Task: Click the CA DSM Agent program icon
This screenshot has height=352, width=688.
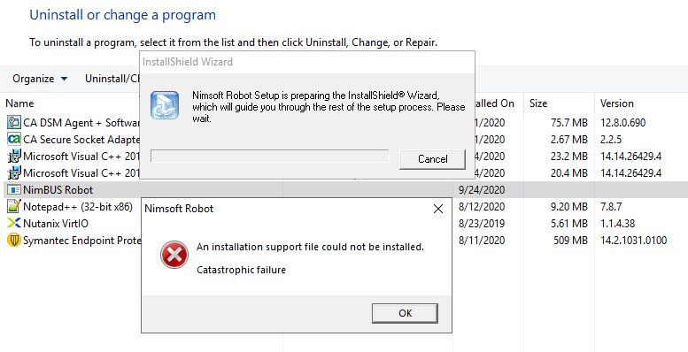Action: coord(13,122)
